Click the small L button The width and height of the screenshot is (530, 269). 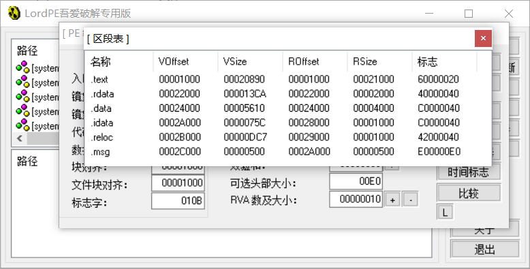tap(445, 212)
